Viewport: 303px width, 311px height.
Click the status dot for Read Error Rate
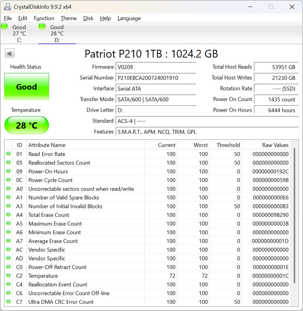coord(9,154)
